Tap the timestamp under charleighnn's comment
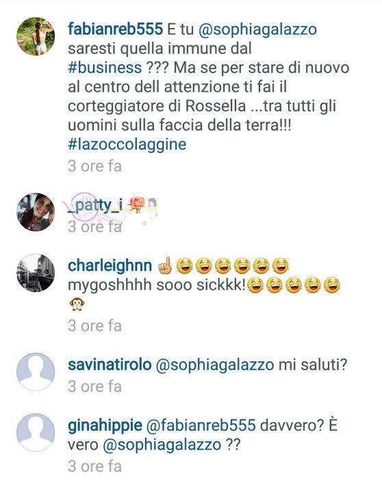 [x=94, y=326]
